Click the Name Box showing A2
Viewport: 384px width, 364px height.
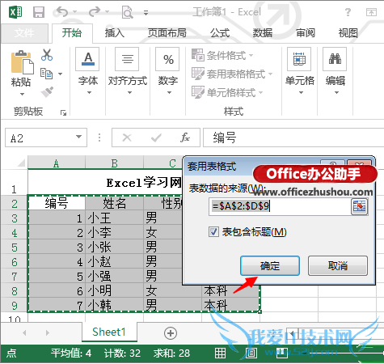click(40, 138)
